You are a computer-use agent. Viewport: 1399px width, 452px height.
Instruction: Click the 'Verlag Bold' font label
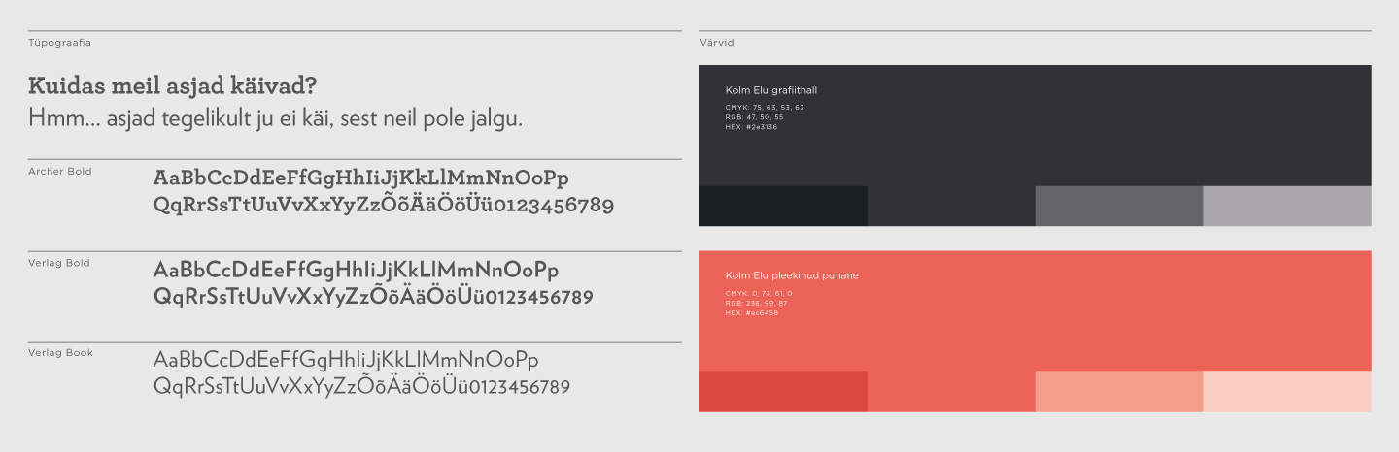(x=59, y=263)
